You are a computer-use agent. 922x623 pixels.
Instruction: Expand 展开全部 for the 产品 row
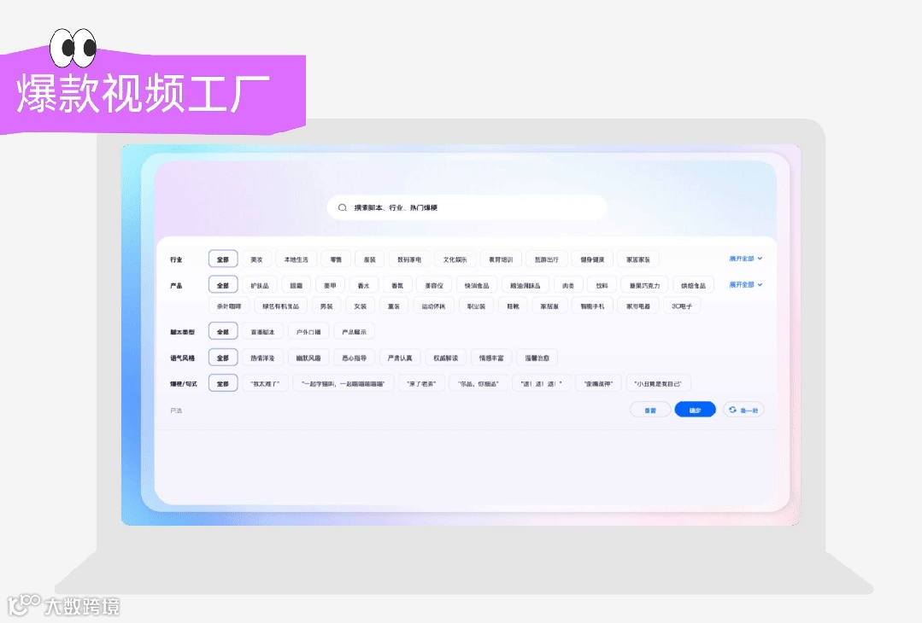[743, 284]
